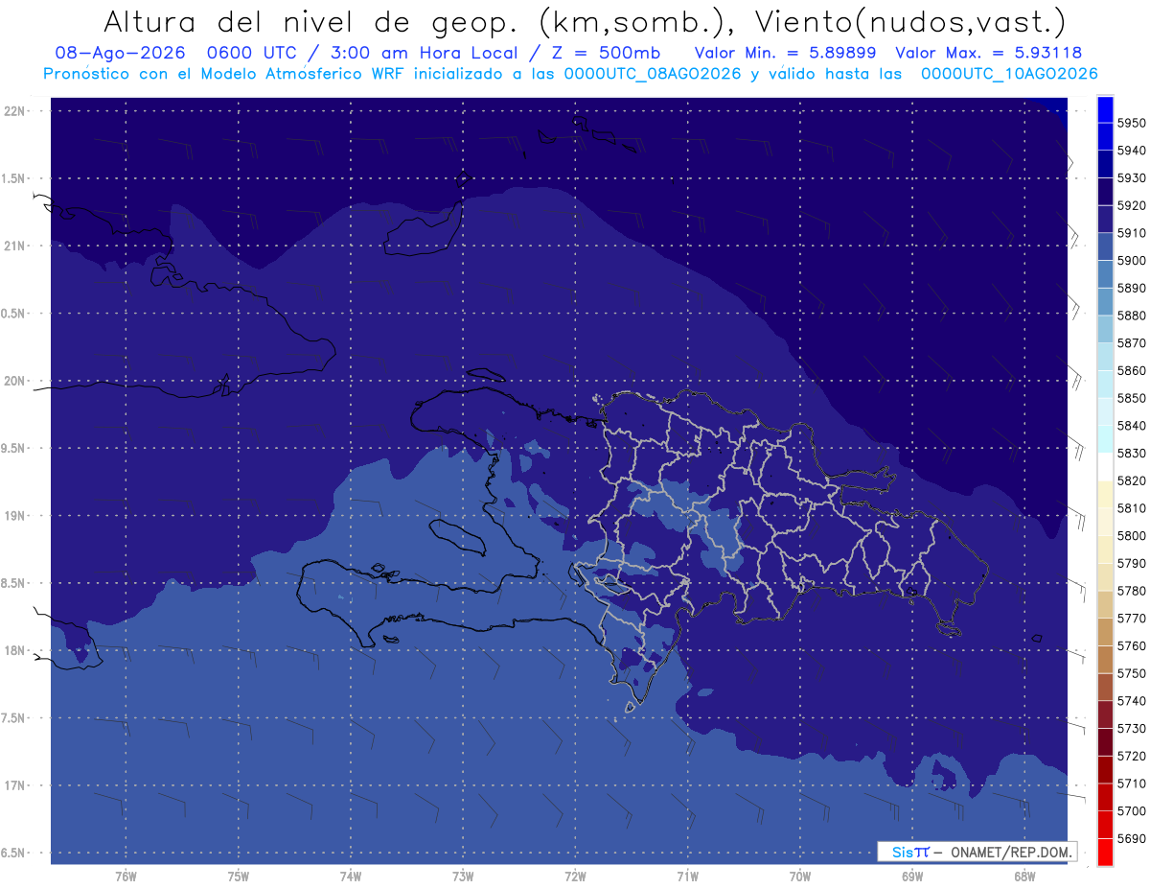
Task: Click the colorbar value '5690'
Action: click(1132, 838)
